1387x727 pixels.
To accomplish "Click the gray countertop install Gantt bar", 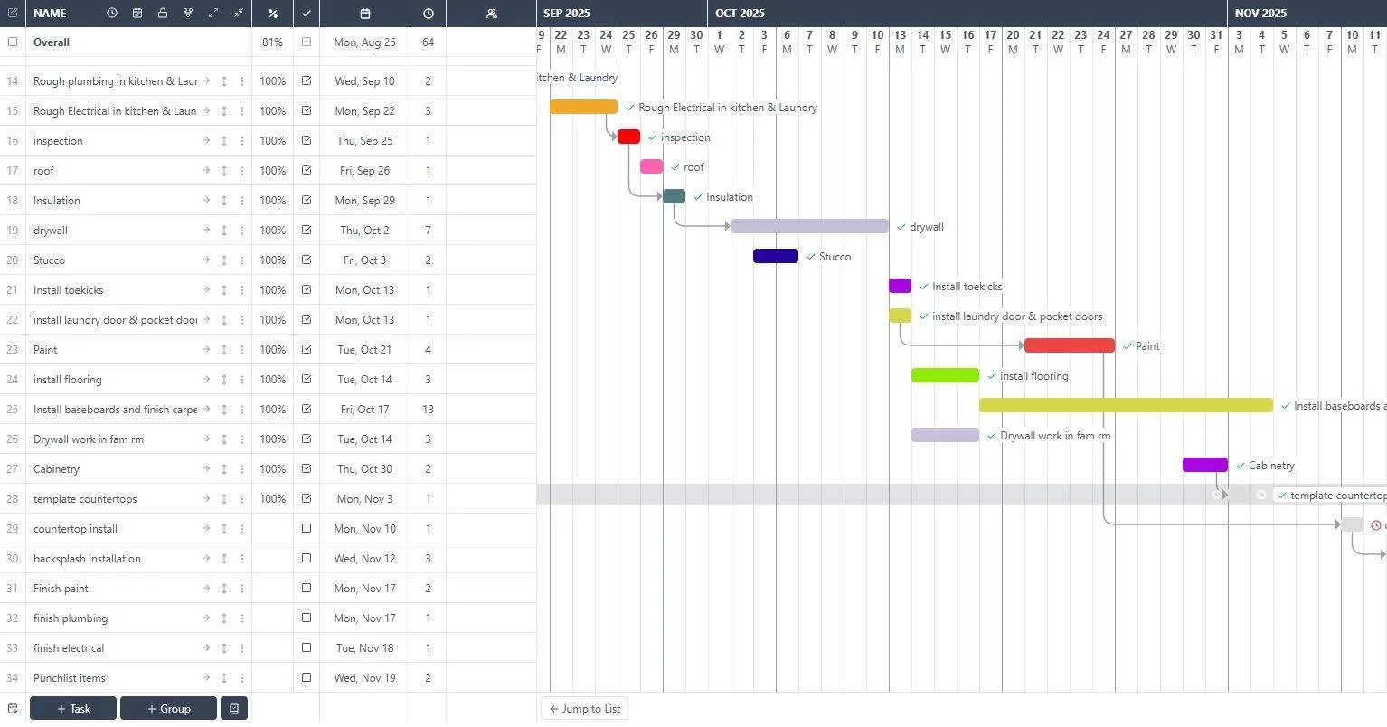I will [1352, 524].
